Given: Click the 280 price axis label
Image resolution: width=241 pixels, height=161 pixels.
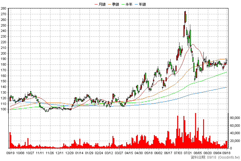Looking at the screenshot, I should [x=3, y=8].
